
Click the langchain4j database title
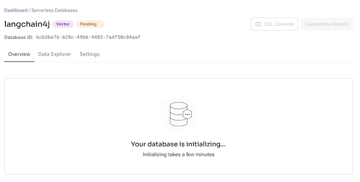click(x=27, y=24)
